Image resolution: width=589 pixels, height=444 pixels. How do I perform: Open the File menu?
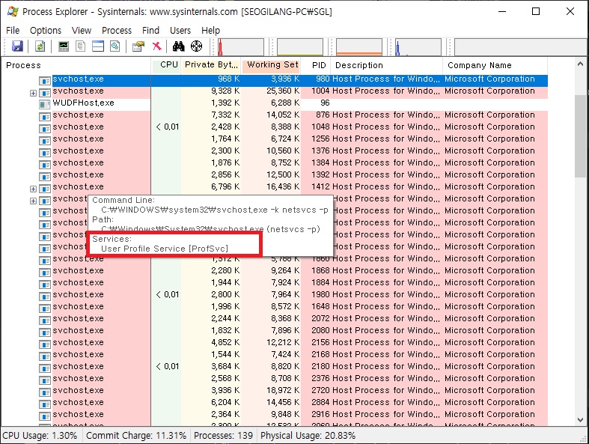pos(13,30)
